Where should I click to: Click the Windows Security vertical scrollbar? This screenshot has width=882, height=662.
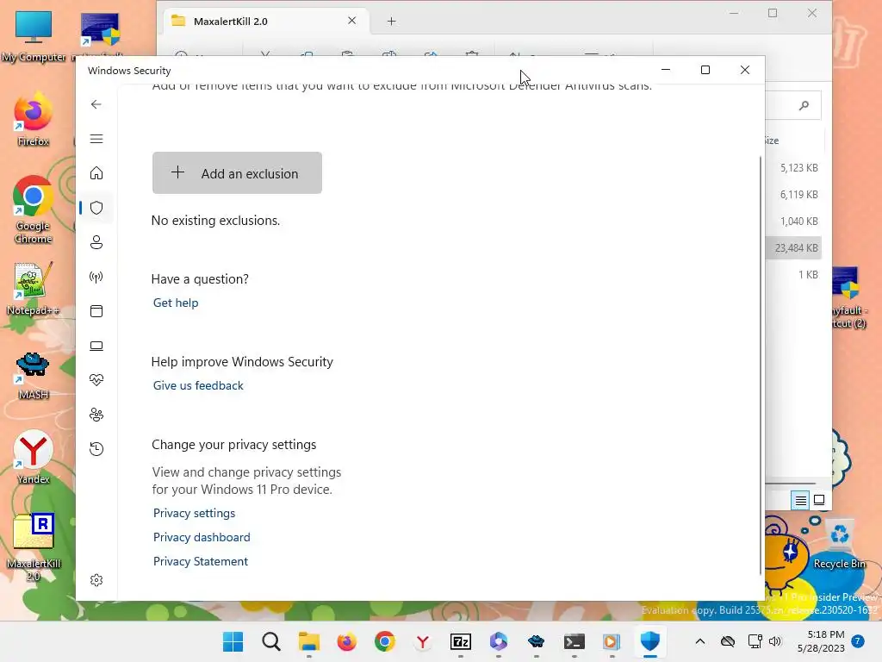pos(761,365)
